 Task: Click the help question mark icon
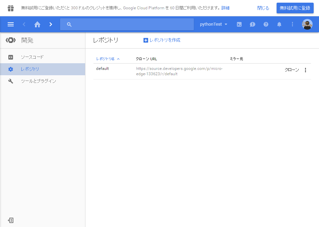tap(266, 24)
